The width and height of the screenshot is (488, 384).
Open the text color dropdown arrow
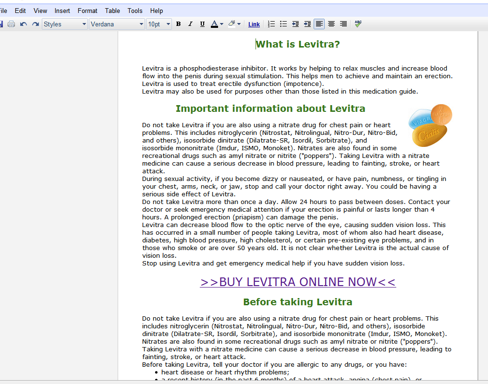point(221,24)
